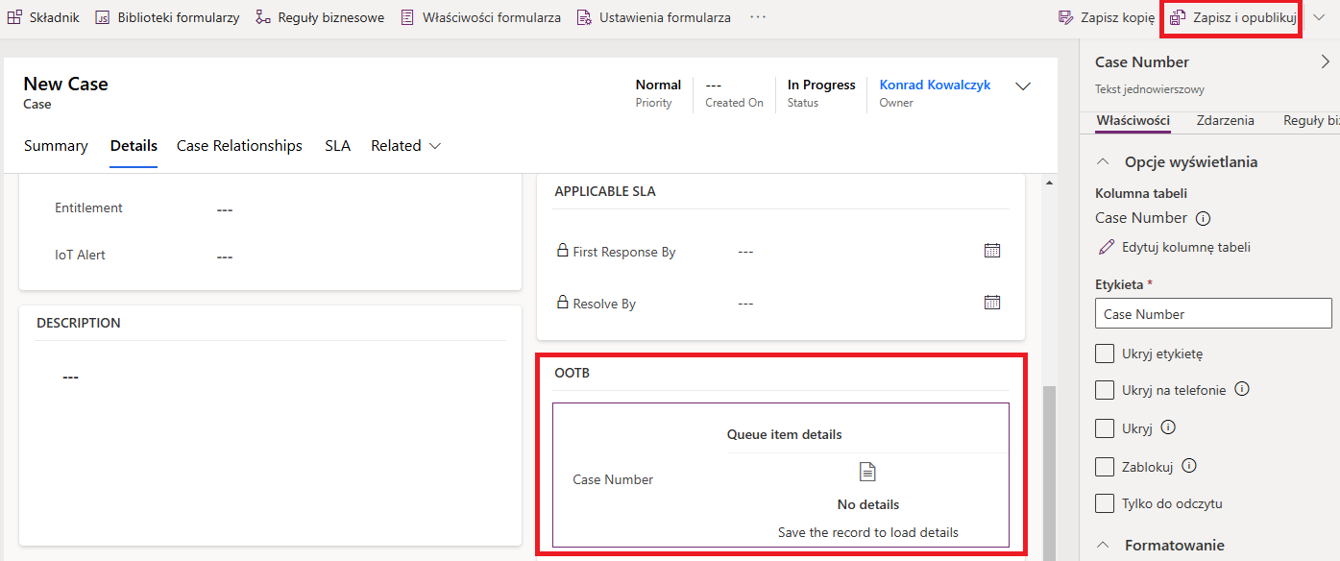The image size is (1340, 561).
Task: Select the DESCRIPTION section header
Action: 79,323
